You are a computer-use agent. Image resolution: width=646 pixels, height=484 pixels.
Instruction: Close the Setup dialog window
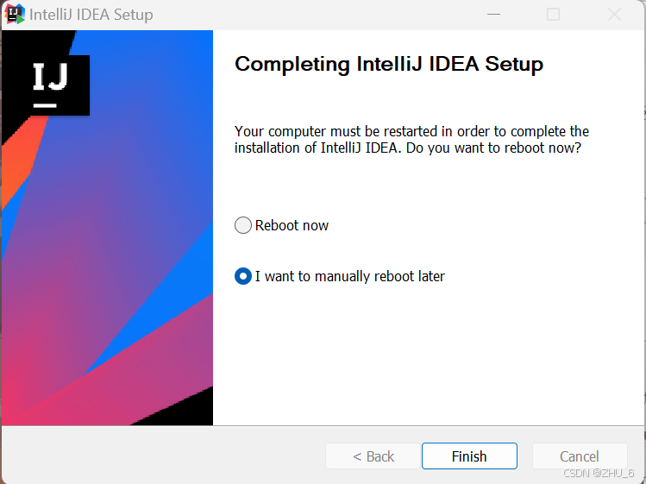(x=614, y=15)
